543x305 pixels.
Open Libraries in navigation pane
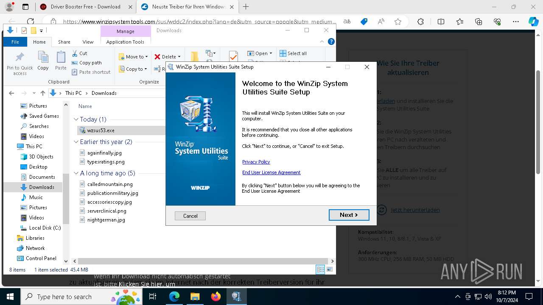35,238
